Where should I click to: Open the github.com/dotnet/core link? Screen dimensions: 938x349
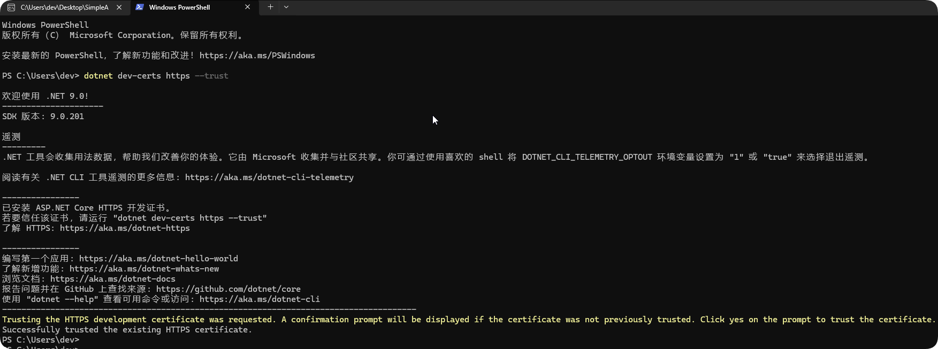pos(228,289)
